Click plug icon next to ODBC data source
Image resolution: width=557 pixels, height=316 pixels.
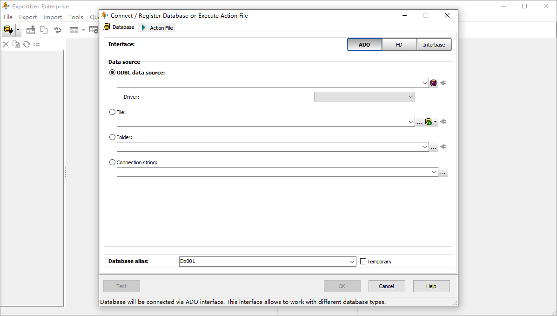tap(443, 83)
